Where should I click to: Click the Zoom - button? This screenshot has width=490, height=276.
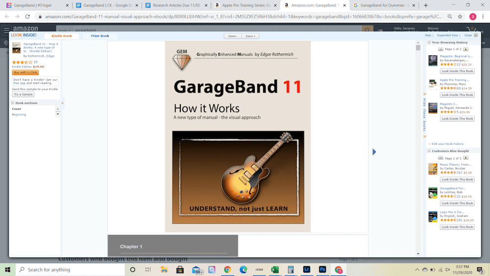(x=232, y=36)
